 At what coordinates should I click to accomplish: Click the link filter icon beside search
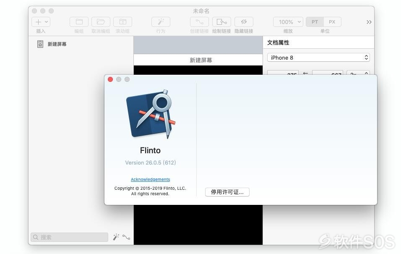[x=126, y=237]
